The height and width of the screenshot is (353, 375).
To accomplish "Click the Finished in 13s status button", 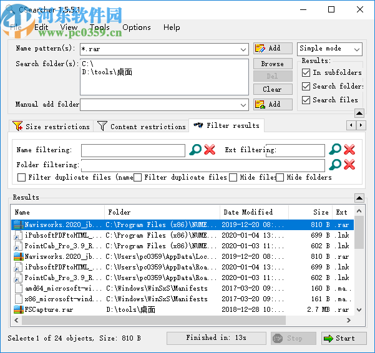I will point(216,338).
